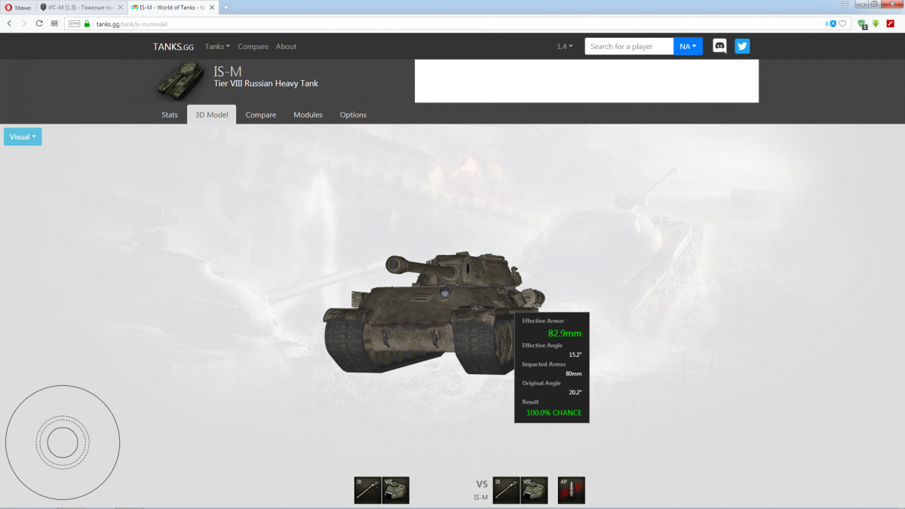Viewport: 905px width, 509px height.
Task: Expand the Tanks dropdown menu
Action: (x=217, y=47)
